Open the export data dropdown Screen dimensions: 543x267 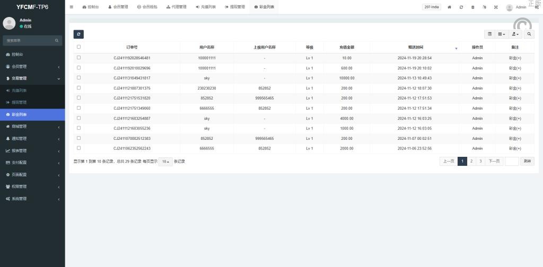[515, 34]
